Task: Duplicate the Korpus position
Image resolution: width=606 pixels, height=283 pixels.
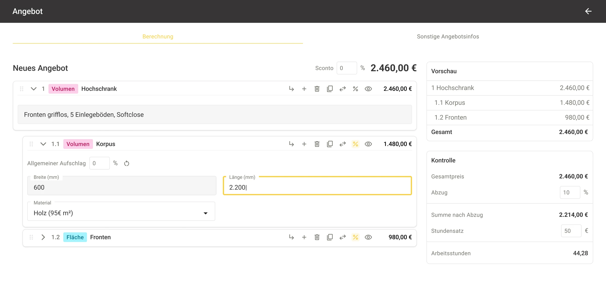Action: point(330,144)
